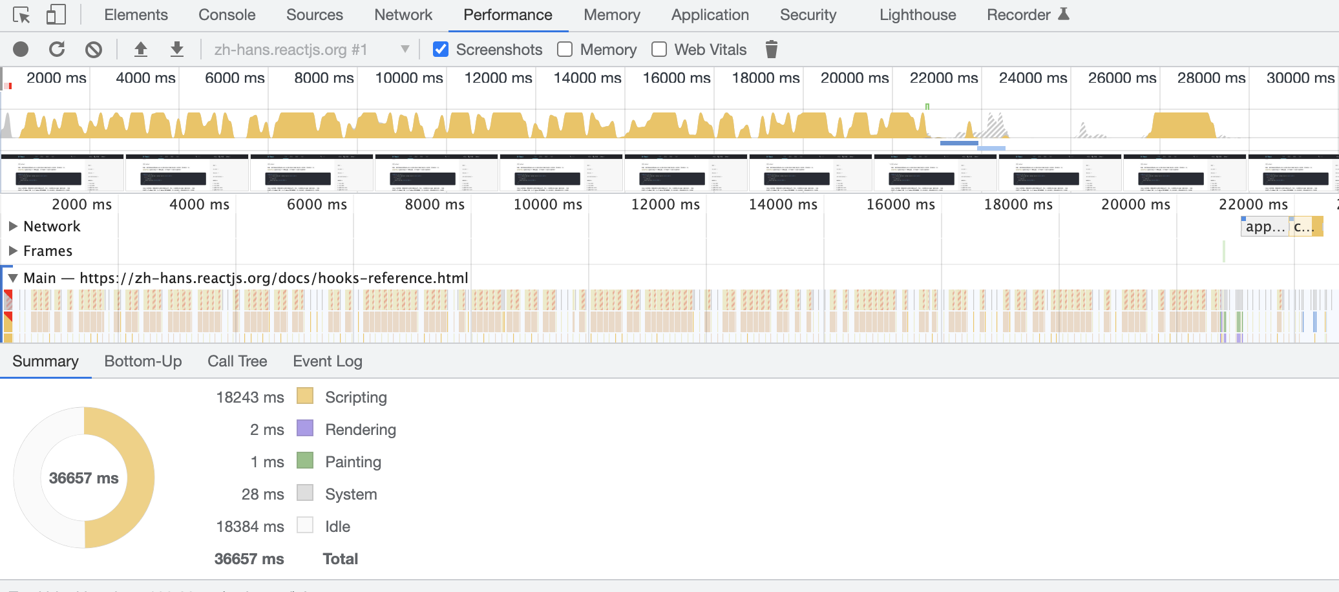The height and width of the screenshot is (592, 1339).
Task: Open the Bottom-Up tab
Action: (143, 361)
